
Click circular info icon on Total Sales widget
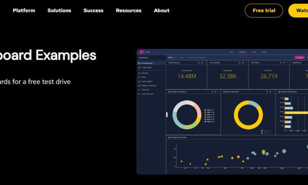coord(281,63)
